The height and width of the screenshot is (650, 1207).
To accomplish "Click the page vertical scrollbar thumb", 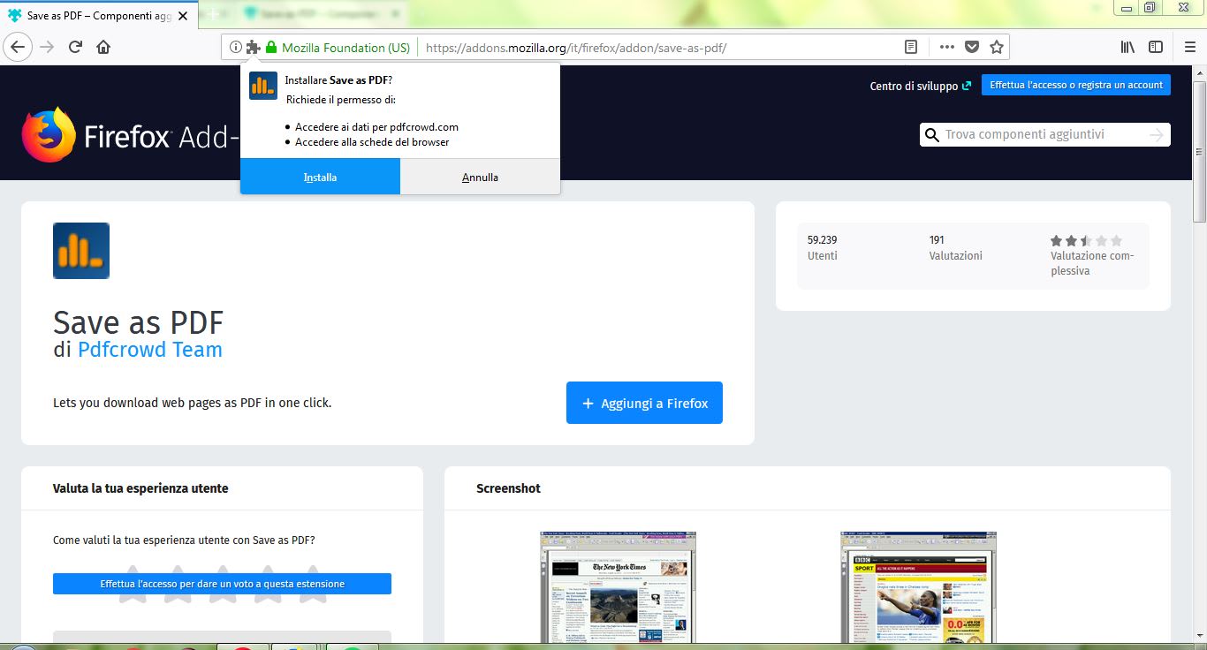I will coord(1199,150).
